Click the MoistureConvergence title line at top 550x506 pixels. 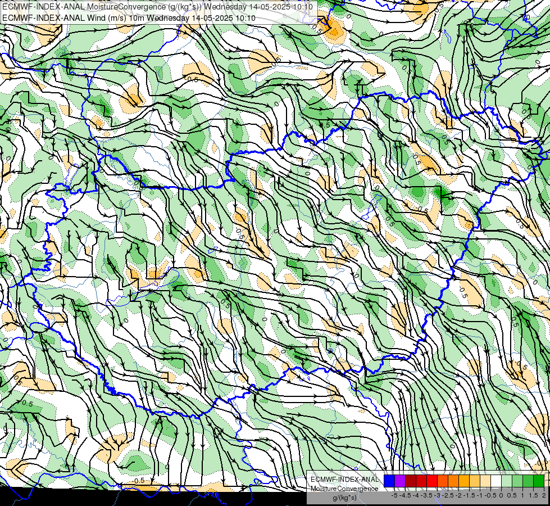(x=157, y=7)
